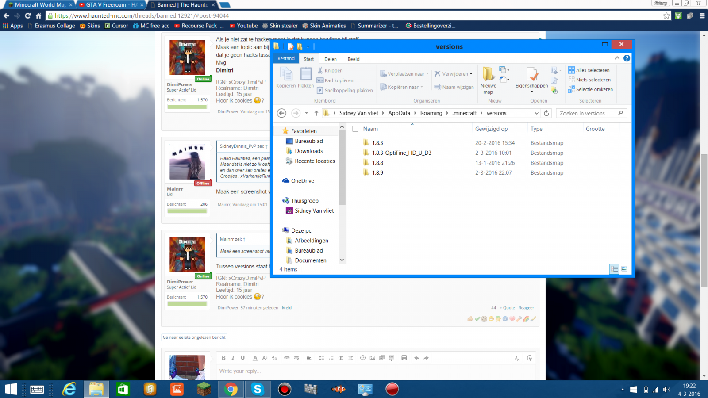Click the save draft floppy icon
This screenshot has height=398, width=708.
pos(404,358)
